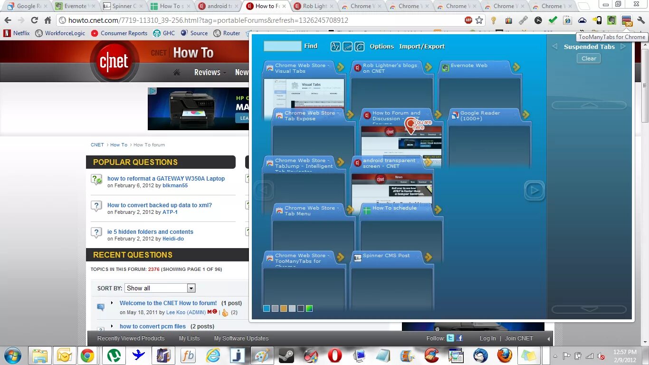Viewport: 649px width, 365px height.
Task: Suspend the Evernote Web tab with its arrow
Action: [x=516, y=67]
